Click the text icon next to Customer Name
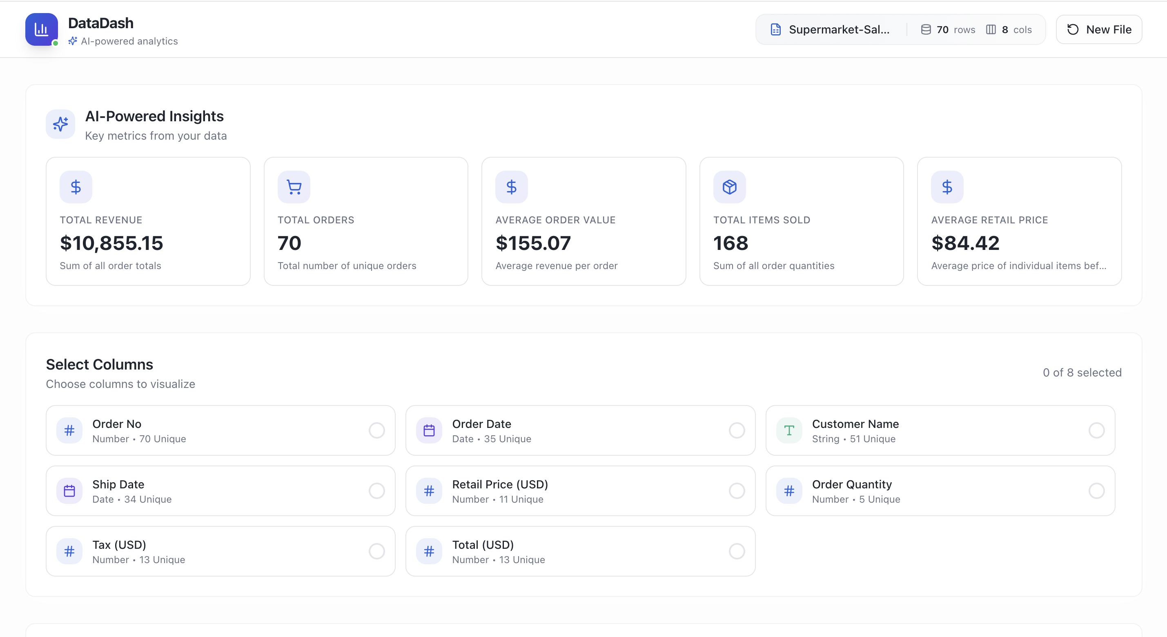Image resolution: width=1167 pixels, height=637 pixels. (x=789, y=430)
